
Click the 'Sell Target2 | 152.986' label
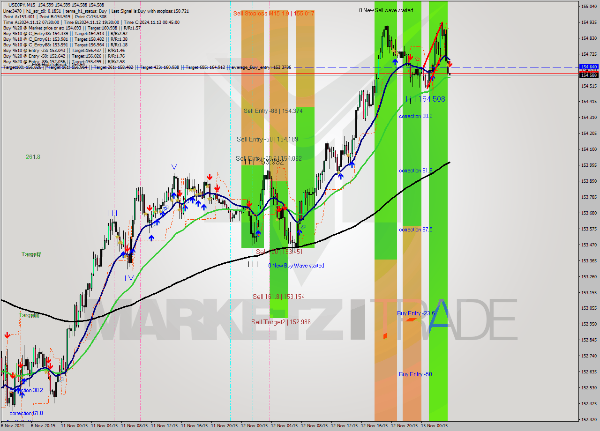(x=281, y=322)
